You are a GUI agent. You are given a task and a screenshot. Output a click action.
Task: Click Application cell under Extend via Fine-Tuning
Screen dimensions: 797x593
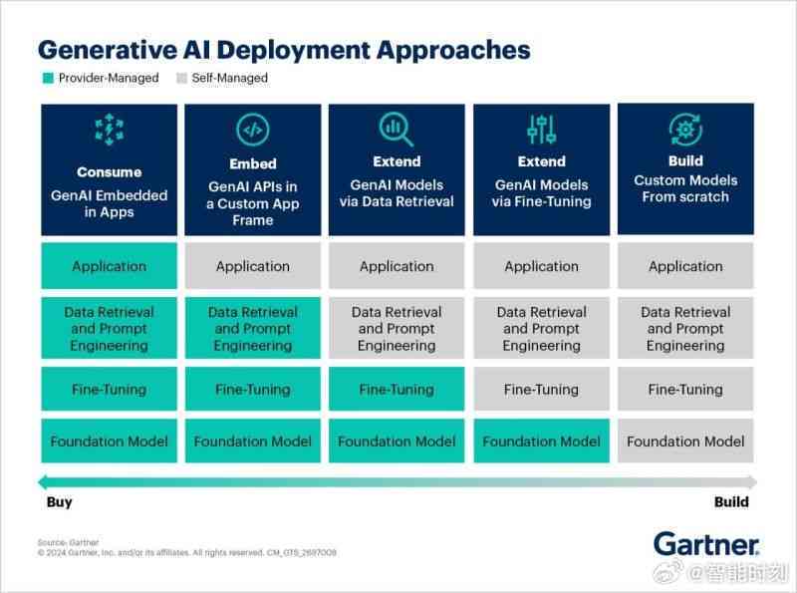point(541,266)
